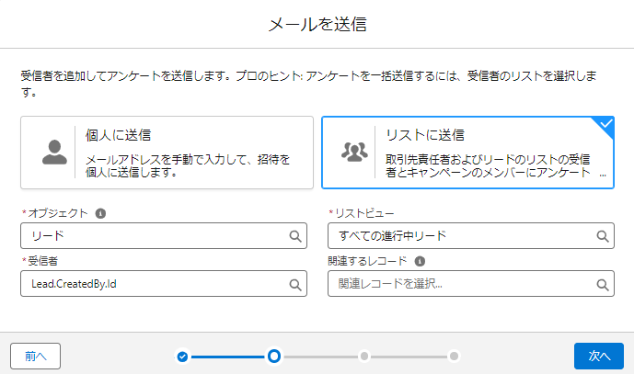Open the リストビュー lookup showing すべての進行中リード
Screen dimensions: 634x374
pyautogui.click(x=471, y=236)
